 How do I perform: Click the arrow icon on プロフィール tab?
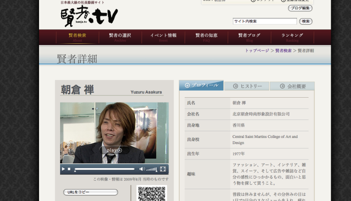pyautogui.click(x=187, y=85)
